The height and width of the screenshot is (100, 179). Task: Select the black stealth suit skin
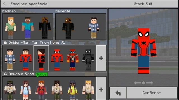[88, 60]
